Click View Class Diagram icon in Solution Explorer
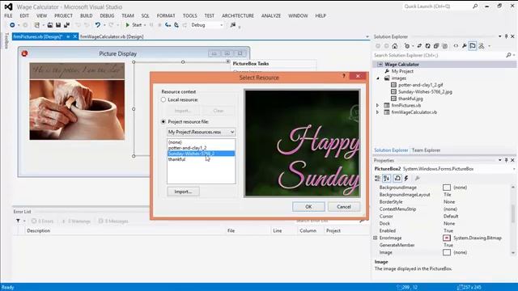Viewport: 518px width, 291px height. tap(482, 46)
